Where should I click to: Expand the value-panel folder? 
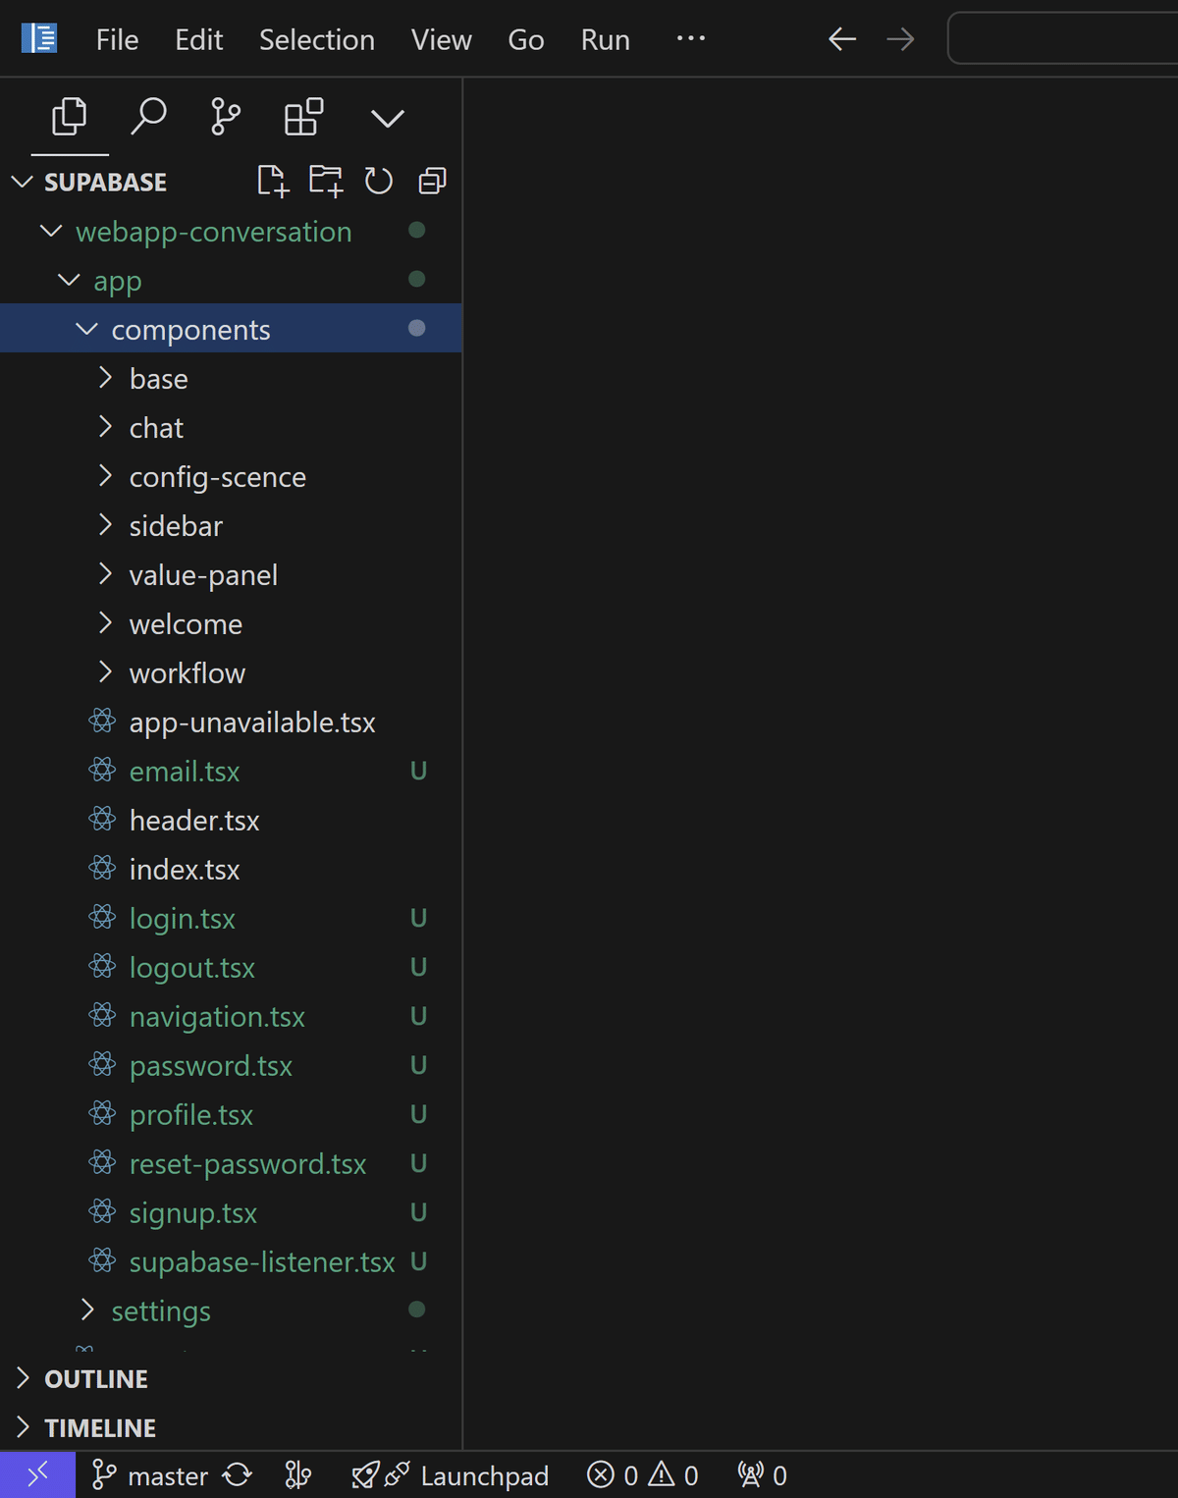coord(231,574)
